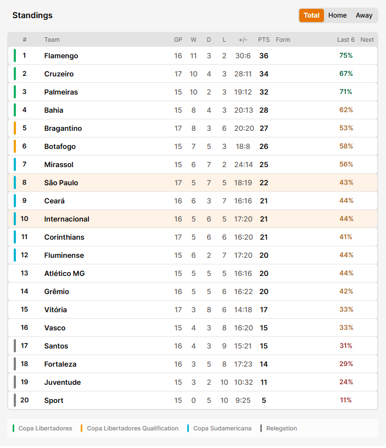The image size is (386, 448).
Task: Open the Flamengo team link
Action: click(61, 56)
